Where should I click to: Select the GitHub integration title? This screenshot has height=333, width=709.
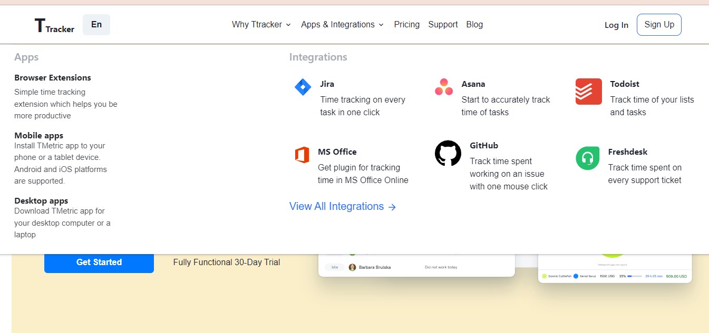tap(484, 146)
